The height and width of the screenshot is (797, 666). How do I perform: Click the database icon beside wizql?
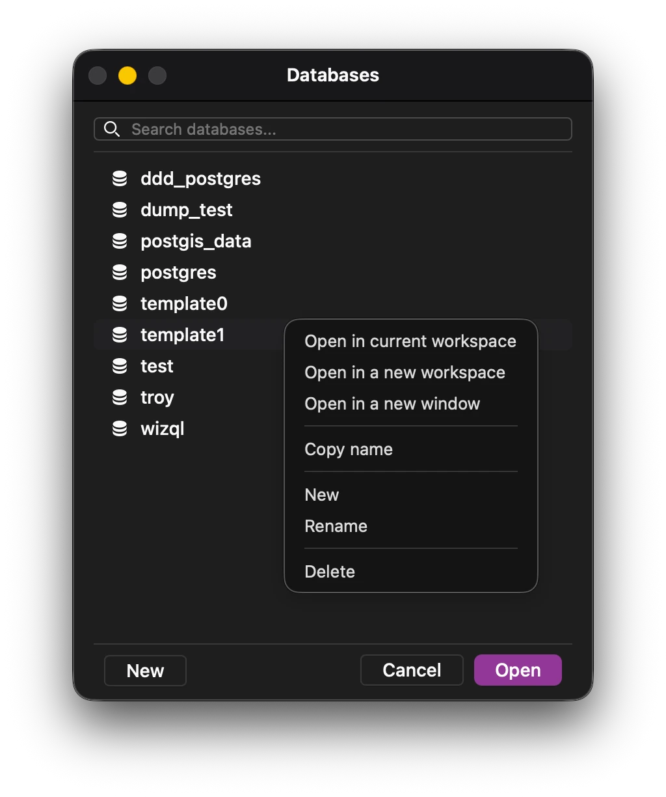click(x=121, y=428)
